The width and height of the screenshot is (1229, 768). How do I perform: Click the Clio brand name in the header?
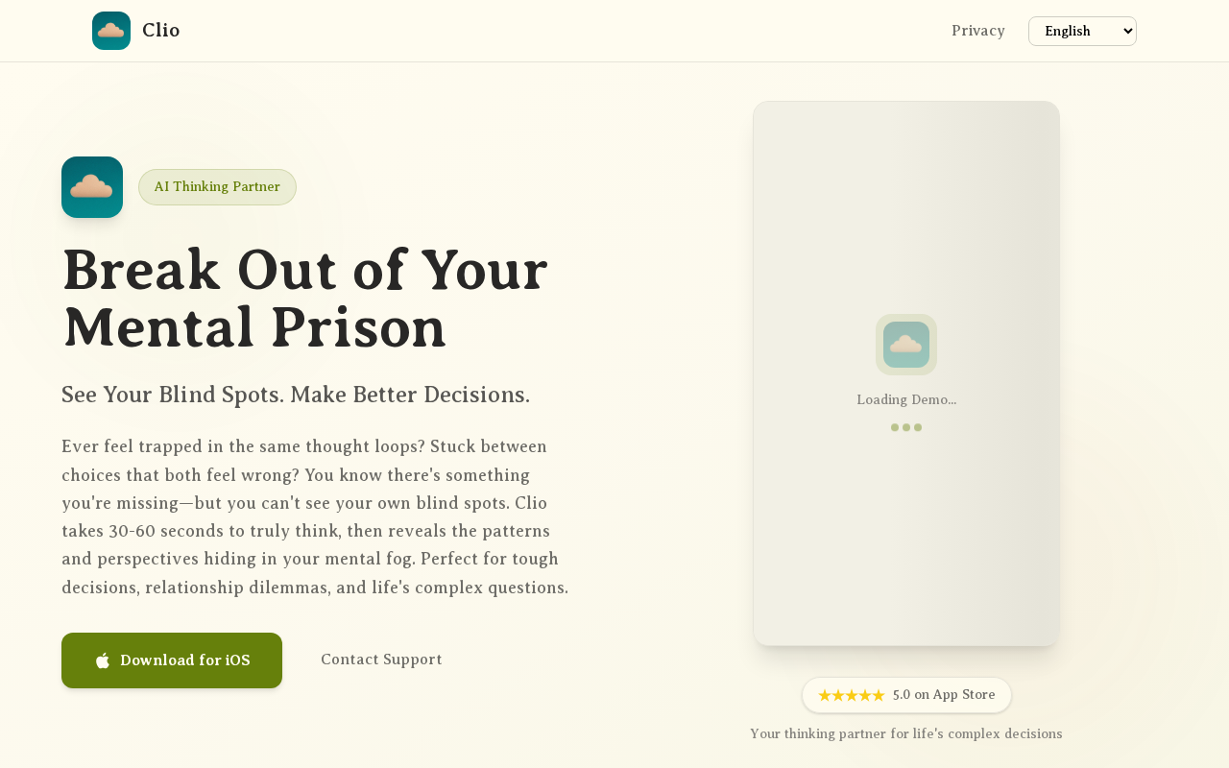(161, 31)
